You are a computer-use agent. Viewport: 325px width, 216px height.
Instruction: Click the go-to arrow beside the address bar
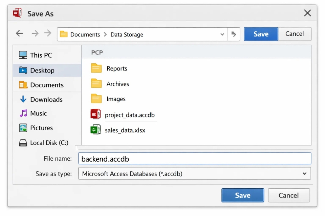click(234, 34)
